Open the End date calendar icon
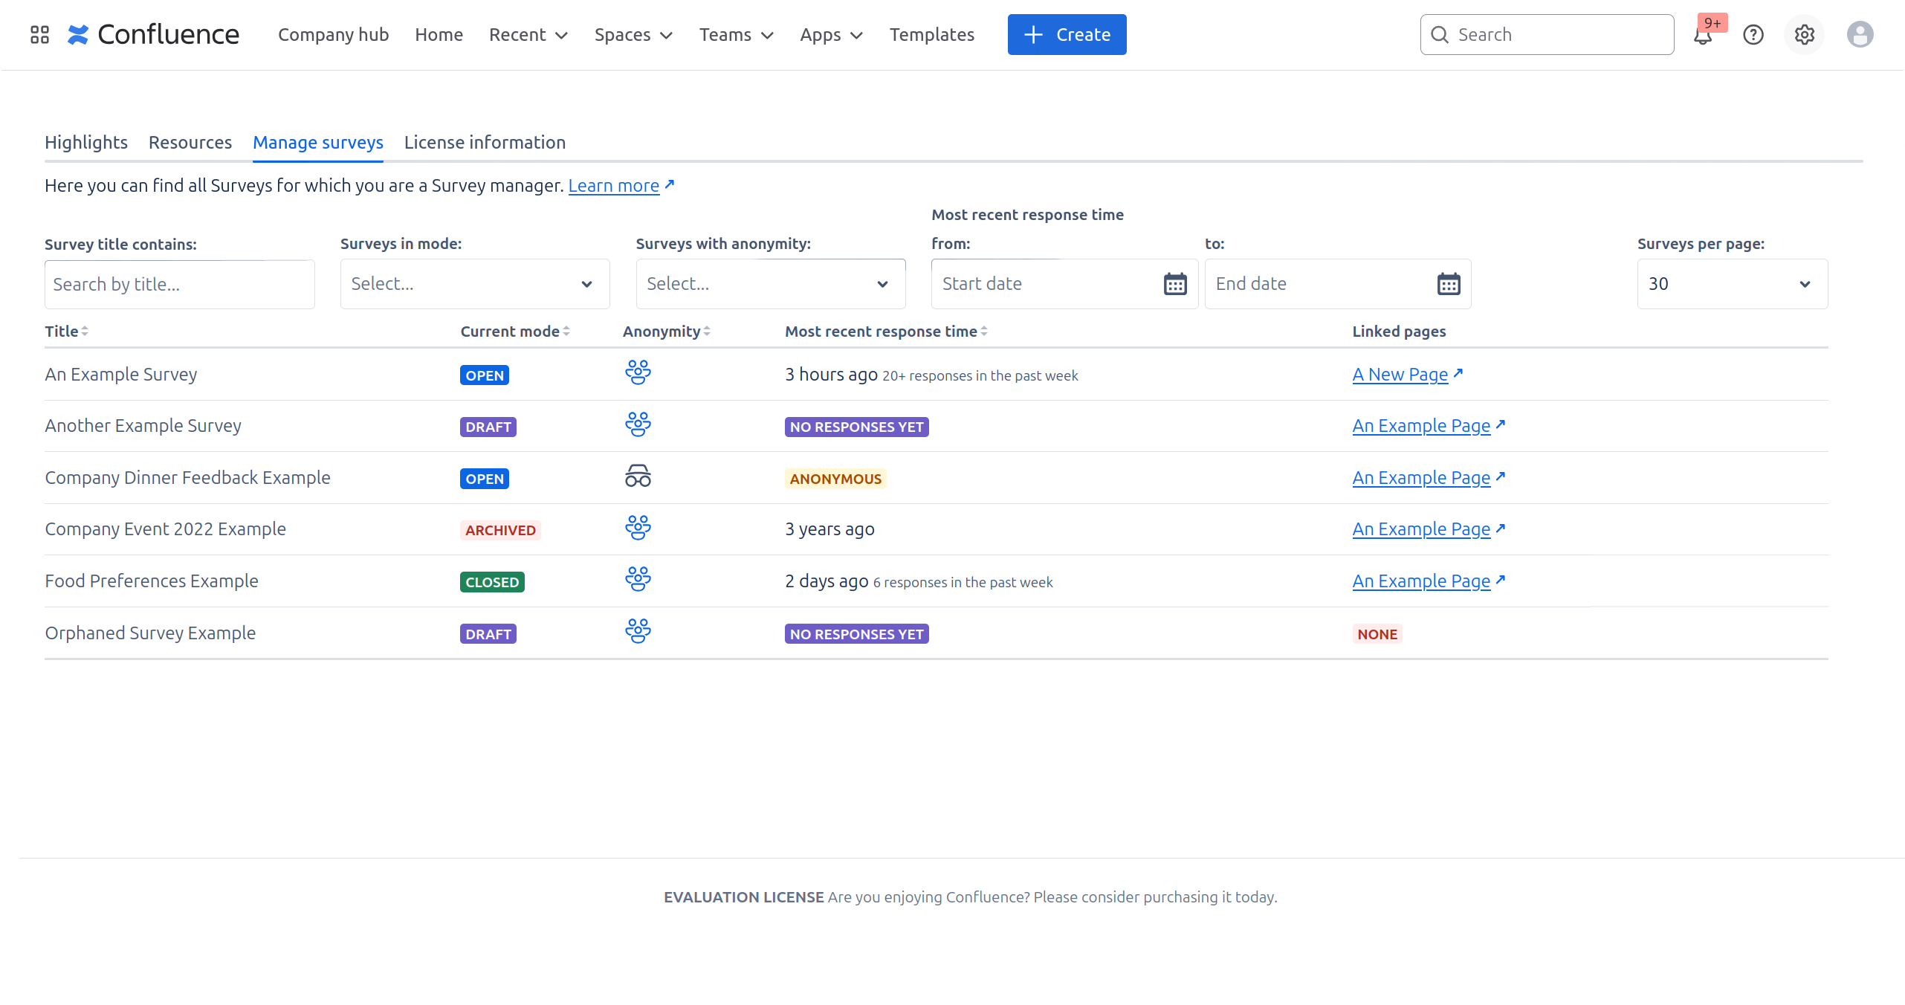This screenshot has width=1905, height=1005. click(x=1449, y=284)
